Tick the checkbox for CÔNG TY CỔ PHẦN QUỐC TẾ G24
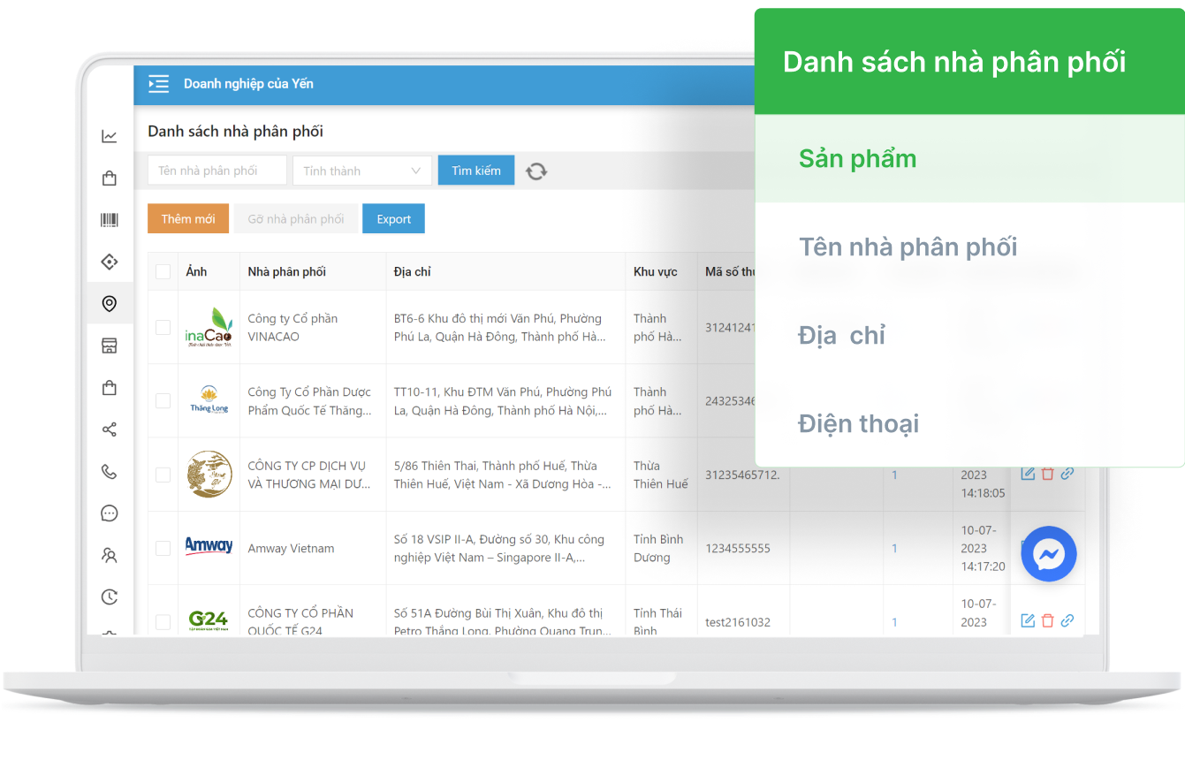This screenshot has height=760, width=1185. pos(163,622)
